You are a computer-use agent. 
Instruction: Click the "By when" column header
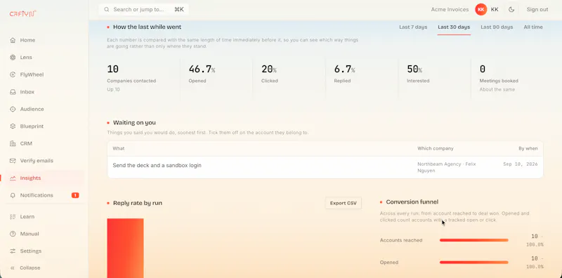coord(528,148)
